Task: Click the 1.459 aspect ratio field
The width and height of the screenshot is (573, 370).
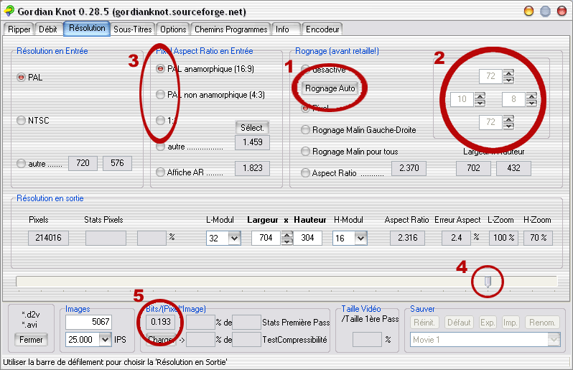Action: pyautogui.click(x=253, y=142)
